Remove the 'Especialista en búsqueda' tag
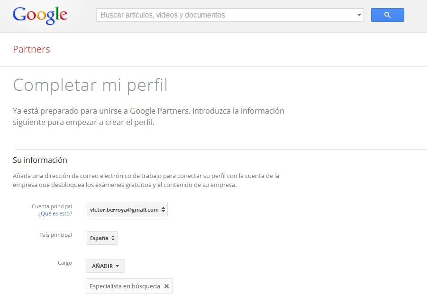This screenshot has width=427, height=294. pyautogui.click(x=166, y=286)
